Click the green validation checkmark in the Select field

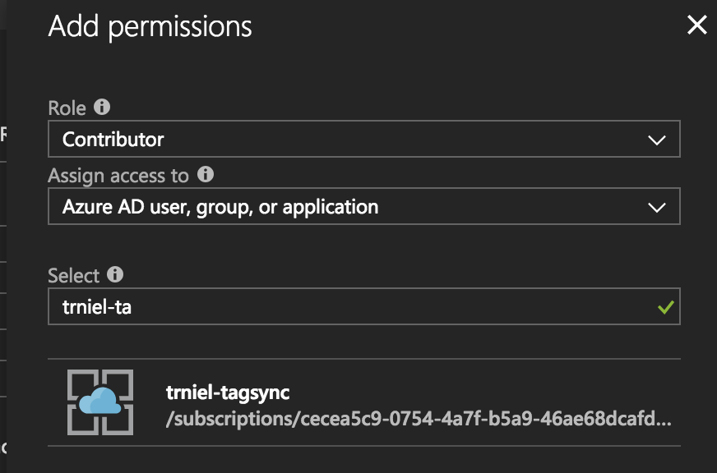(x=665, y=309)
